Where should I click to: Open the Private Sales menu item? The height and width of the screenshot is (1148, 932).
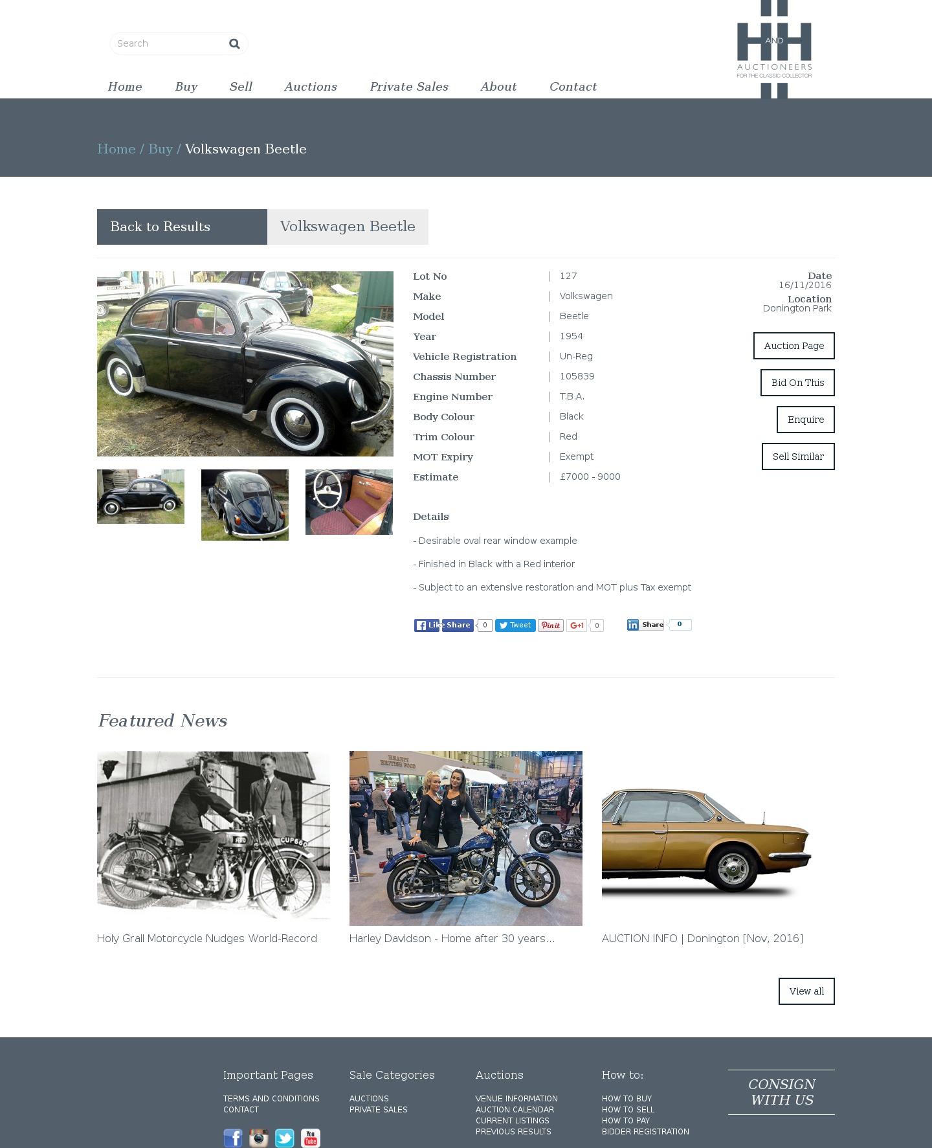point(409,87)
